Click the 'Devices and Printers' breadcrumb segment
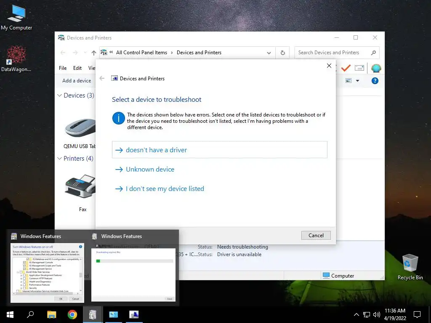Viewport: 431px width, 323px height. [199, 53]
